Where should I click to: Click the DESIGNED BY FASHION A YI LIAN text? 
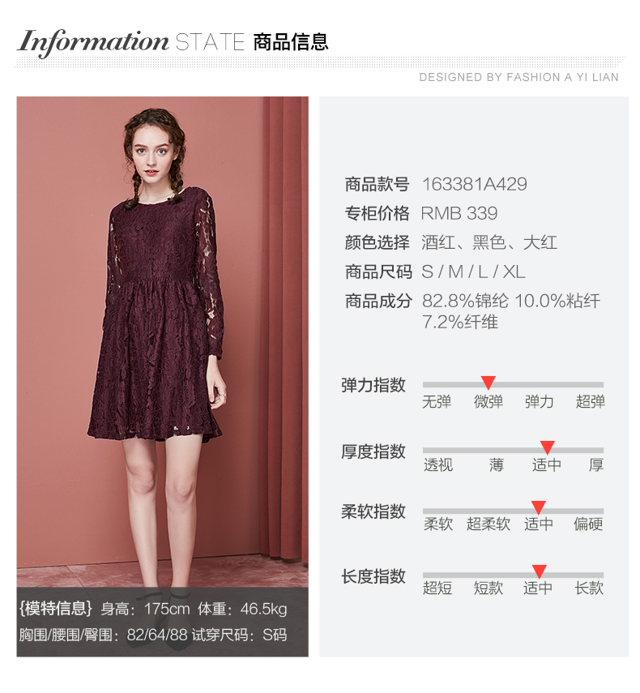pyautogui.click(x=519, y=77)
